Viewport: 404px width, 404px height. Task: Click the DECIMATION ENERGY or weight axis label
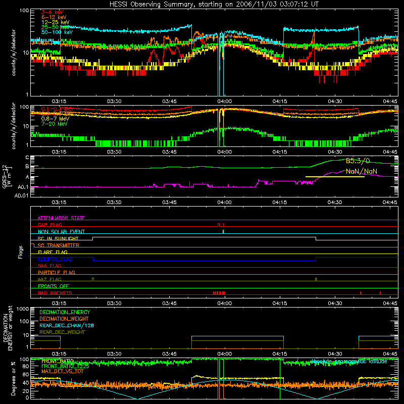click(x=8, y=328)
